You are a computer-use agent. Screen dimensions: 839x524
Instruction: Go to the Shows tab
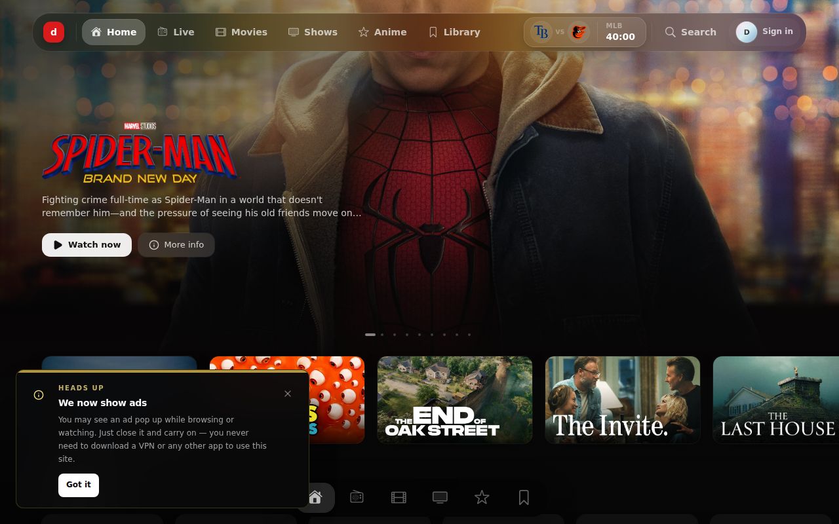(313, 32)
